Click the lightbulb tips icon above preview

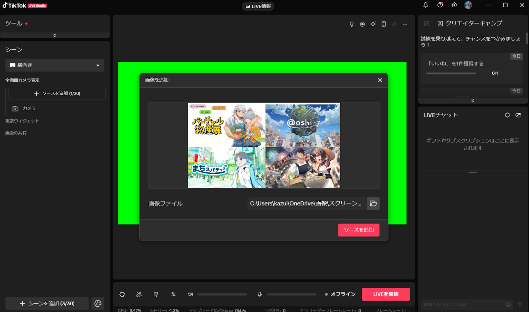pos(352,24)
